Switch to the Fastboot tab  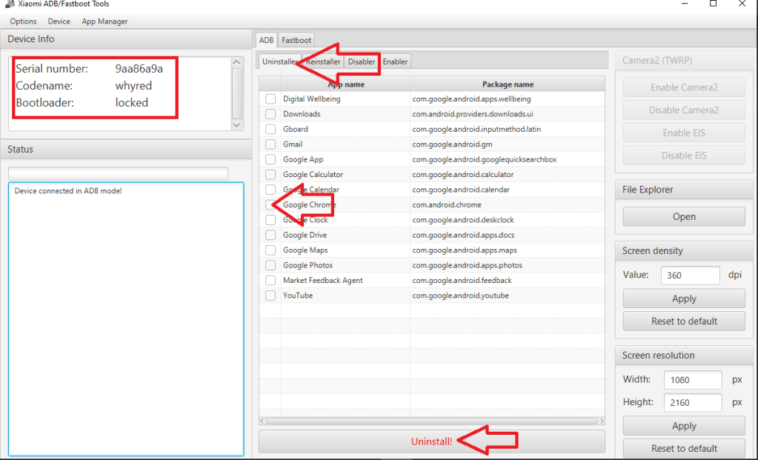296,40
